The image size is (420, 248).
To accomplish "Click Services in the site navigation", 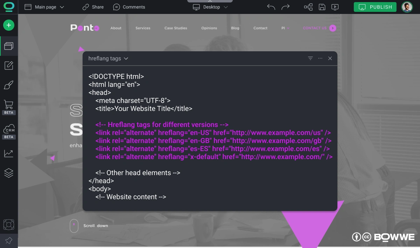I will coord(143,28).
